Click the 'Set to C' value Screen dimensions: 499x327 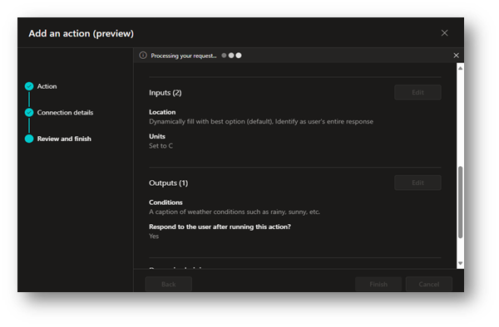161,146
